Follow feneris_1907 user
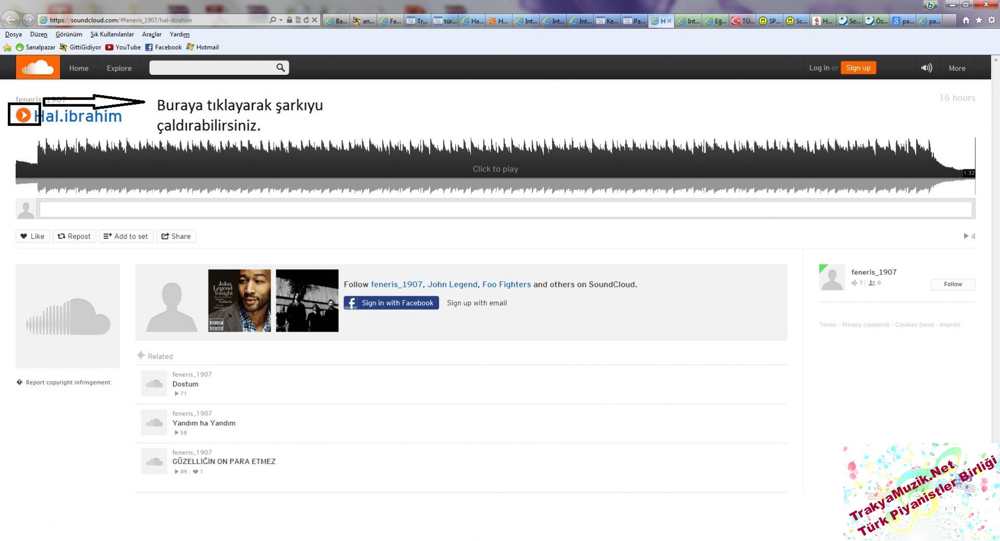This screenshot has width=1000, height=541. (952, 284)
